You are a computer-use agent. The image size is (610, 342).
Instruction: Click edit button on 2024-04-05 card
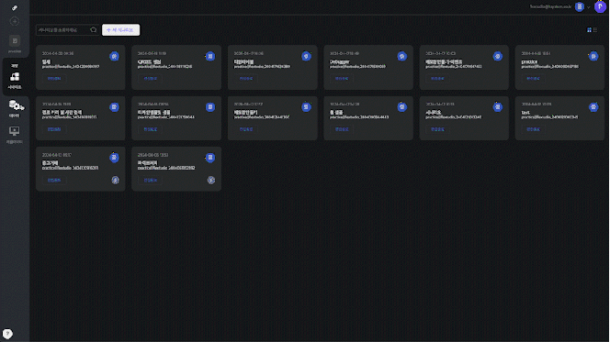(150, 180)
